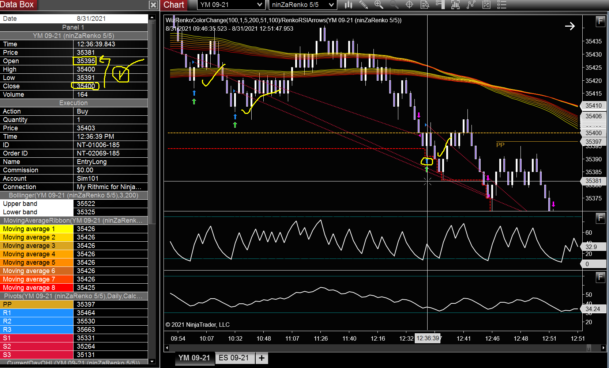609x368 pixels.
Task: Click the Execution section header
Action: 74,103
